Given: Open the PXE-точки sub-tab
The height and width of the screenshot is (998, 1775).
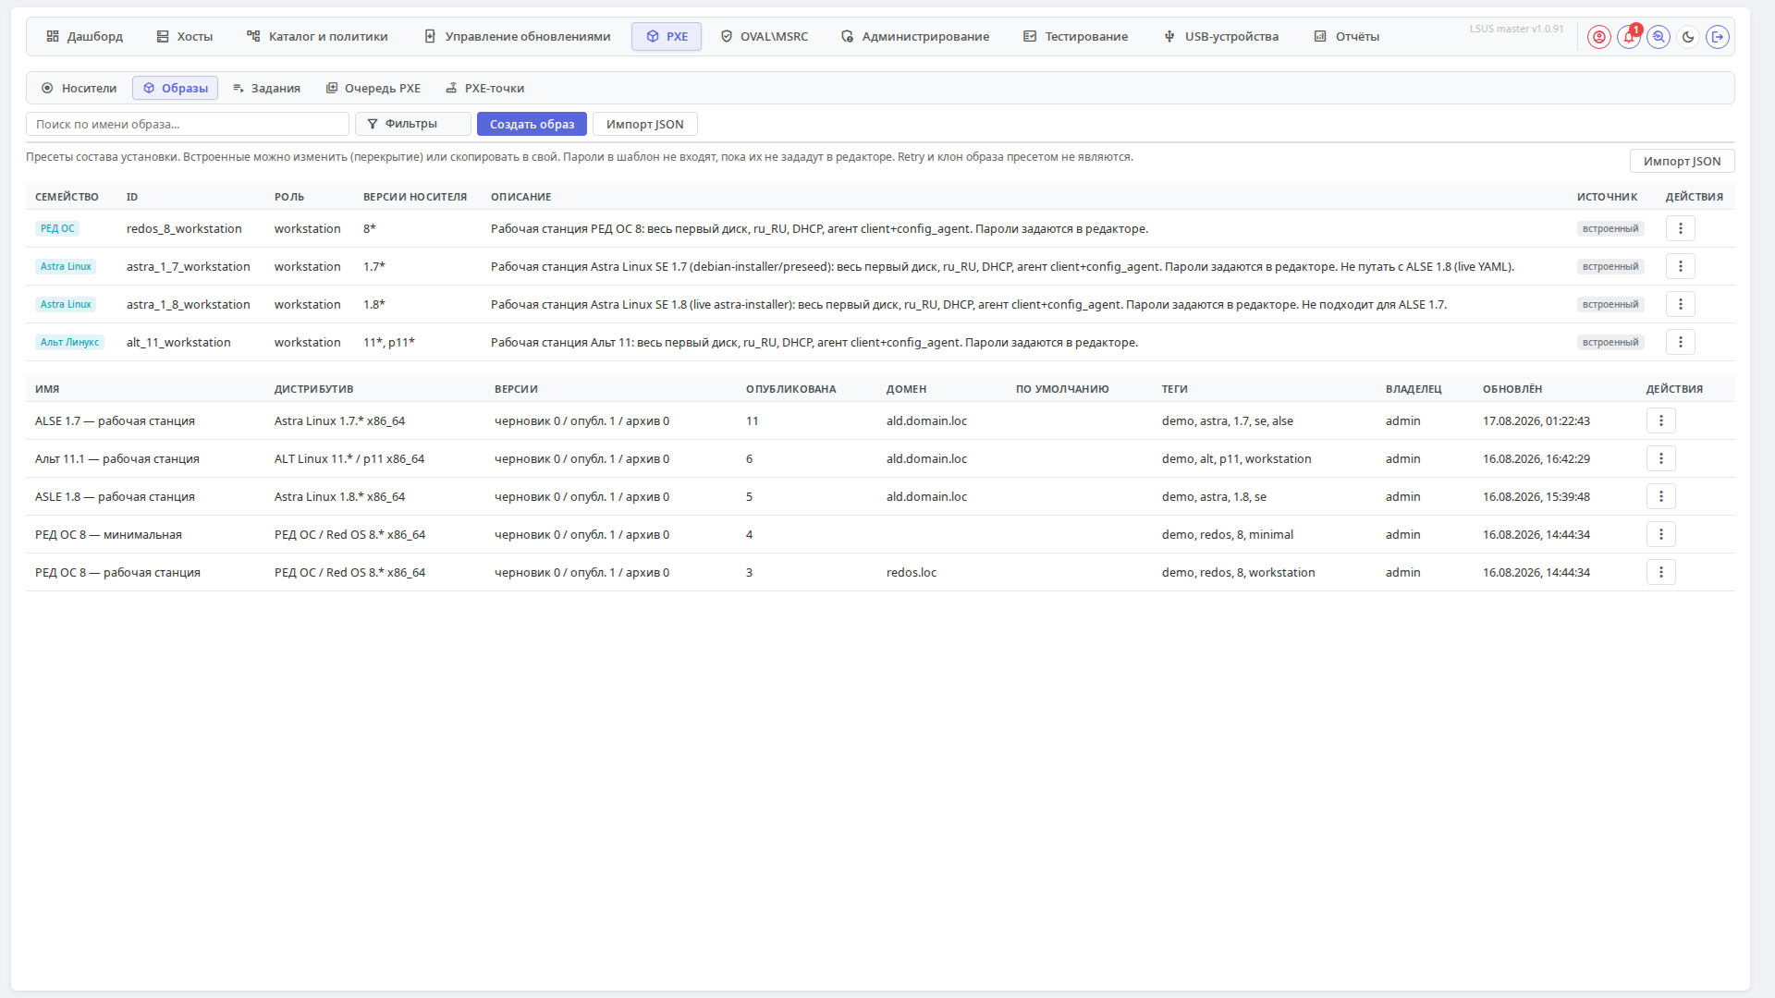Looking at the screenshot, I should [x=484, y=89].
